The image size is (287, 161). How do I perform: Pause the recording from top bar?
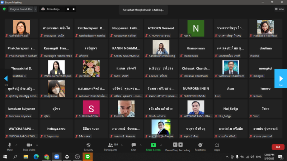pyautogui.click(x=68, y=9)
